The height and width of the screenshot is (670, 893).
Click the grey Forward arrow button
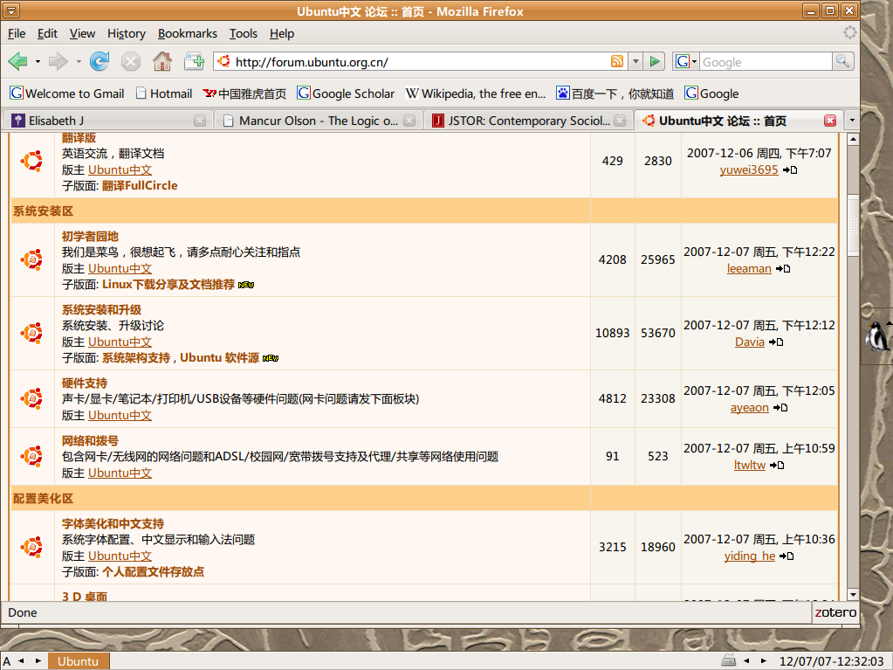[58, 61]
